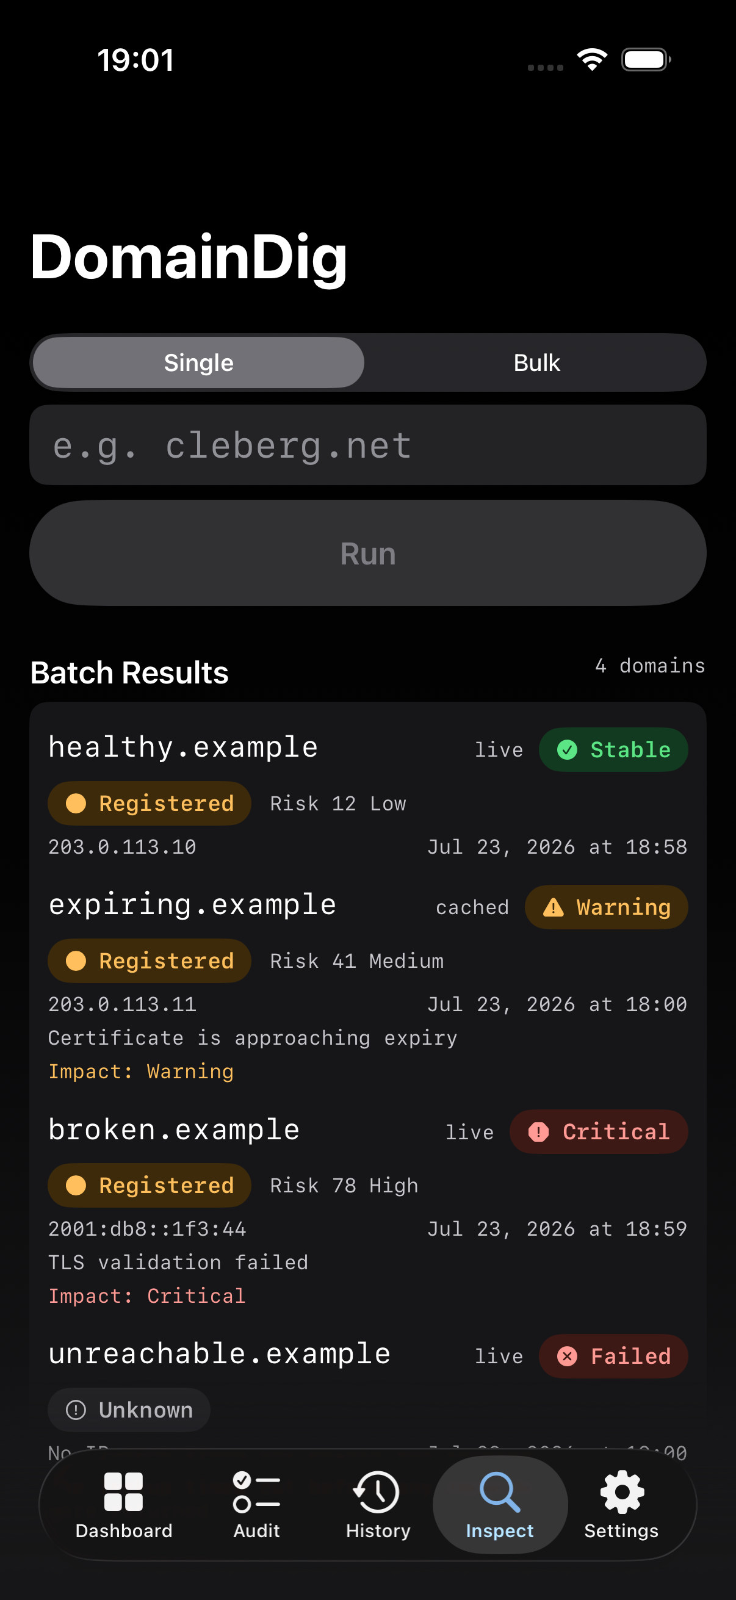Open the Audit checklist icon
Viewport: 736px width, 1600px height.
(256, 1491)
